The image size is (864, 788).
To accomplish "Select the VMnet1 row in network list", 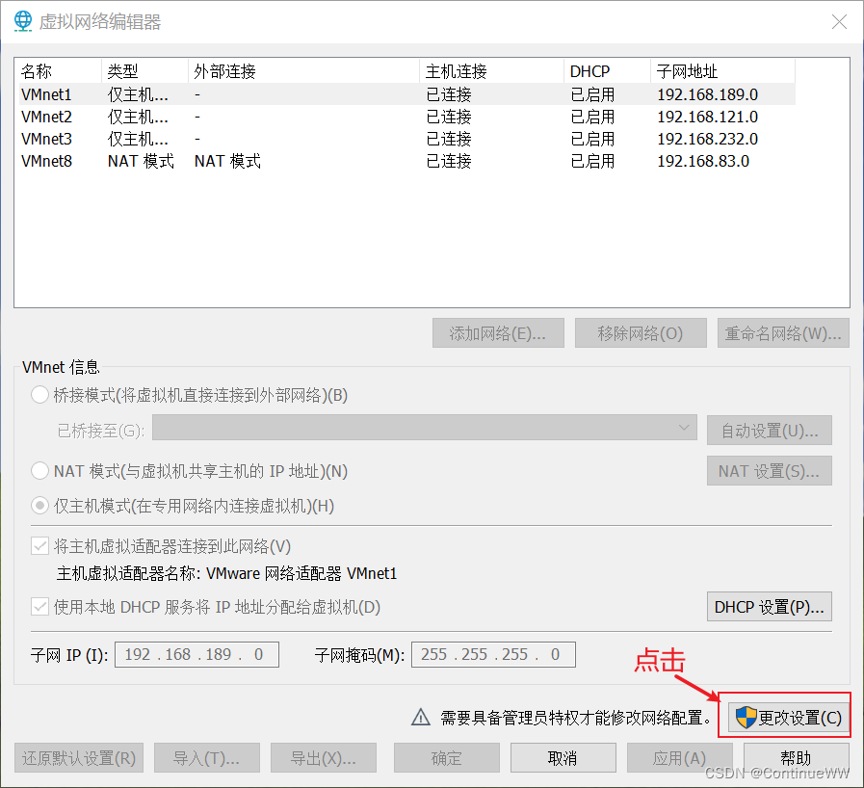I will [x=46, y=94].
